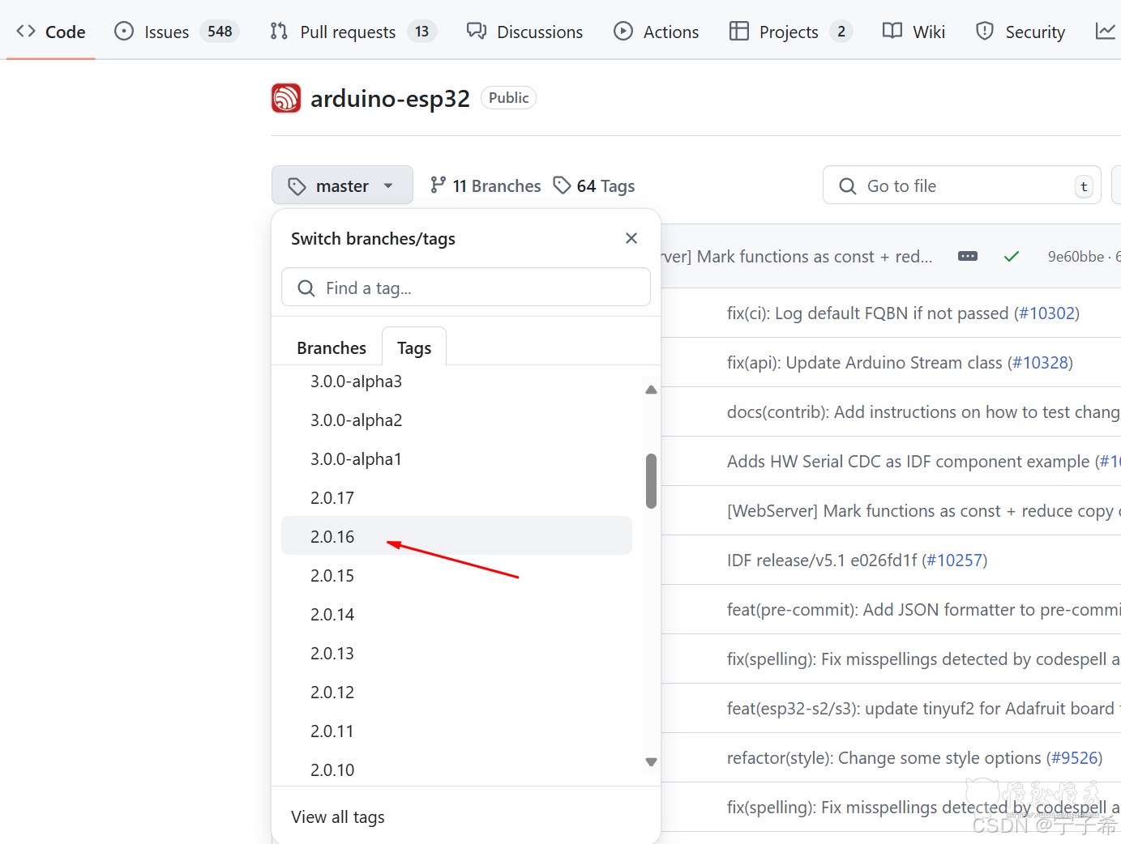This screenshot has height=844, width=1121.
Task: Open 'IDF release/v5.1 e026fd1f' commit message
Action: pyautogui.click(x=822, y=561)
